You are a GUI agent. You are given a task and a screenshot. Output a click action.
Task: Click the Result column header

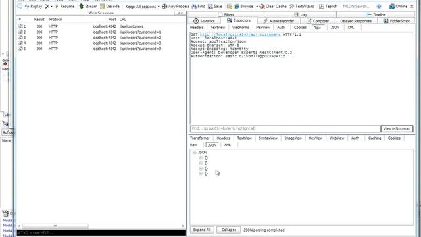pyautogui.click(x=39, y=19)
